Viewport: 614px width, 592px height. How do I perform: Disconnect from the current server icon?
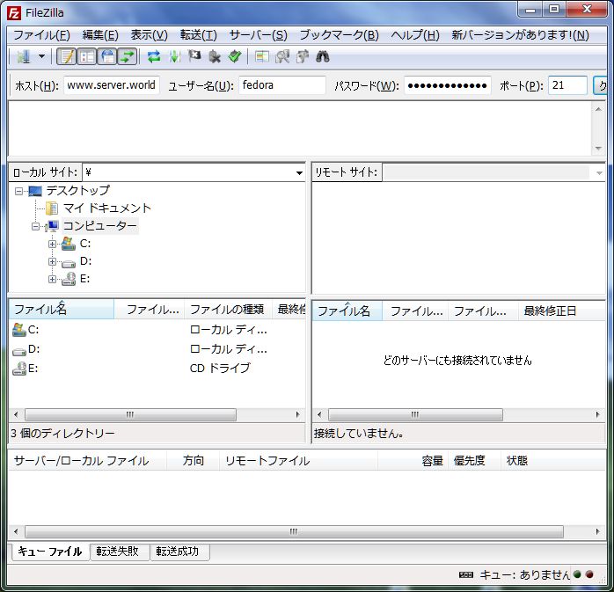point(214,57)
